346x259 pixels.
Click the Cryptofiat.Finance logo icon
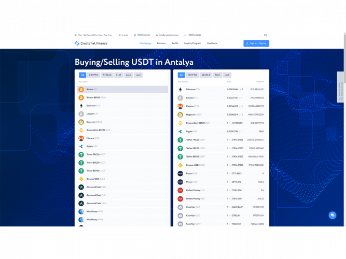77,43
